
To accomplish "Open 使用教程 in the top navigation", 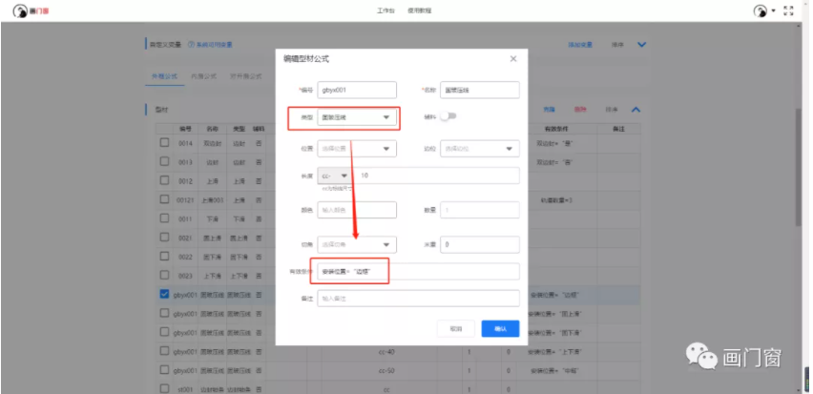I will coord(419,10).
